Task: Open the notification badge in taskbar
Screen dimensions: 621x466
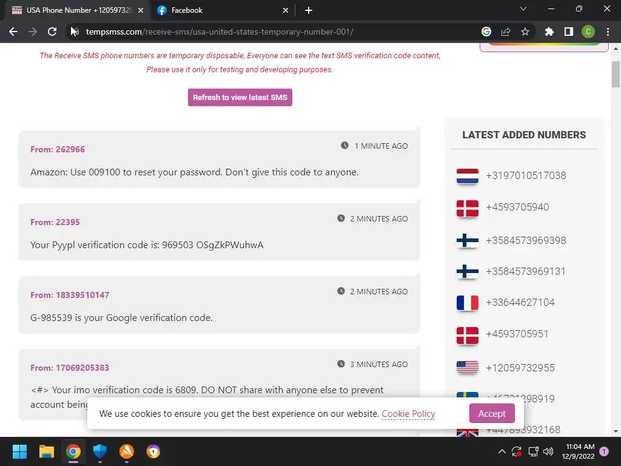Action: (604, 451)
